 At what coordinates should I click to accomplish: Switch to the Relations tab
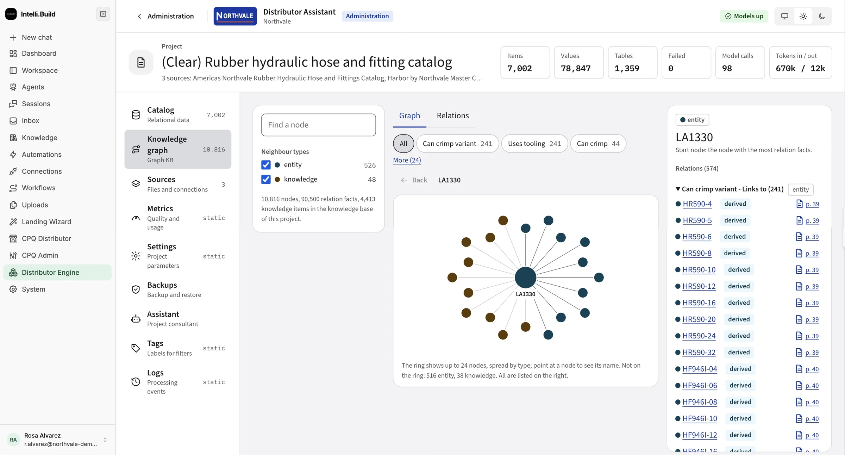pos(453,116)
